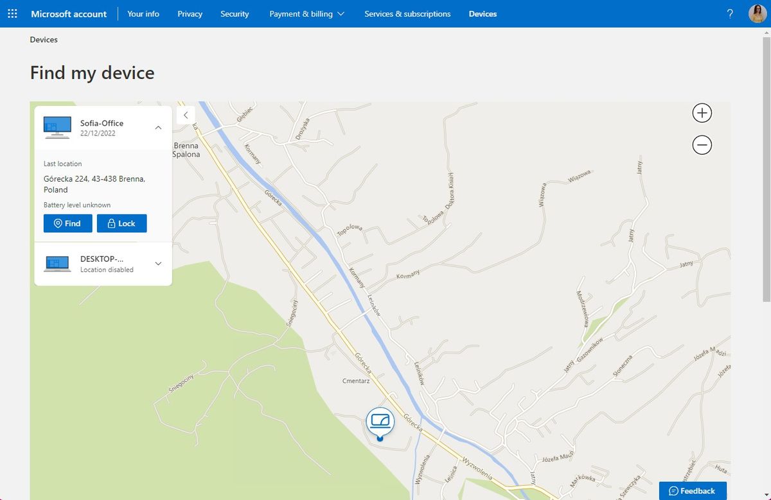Click Find to locate Sofia-Office
Image resolution: width=771 pixels, height=500 pixels.
tap(67, 223)
